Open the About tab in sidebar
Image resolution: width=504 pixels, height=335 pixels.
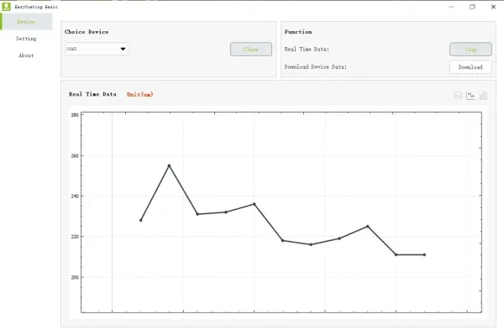click(x=26, y=55)
